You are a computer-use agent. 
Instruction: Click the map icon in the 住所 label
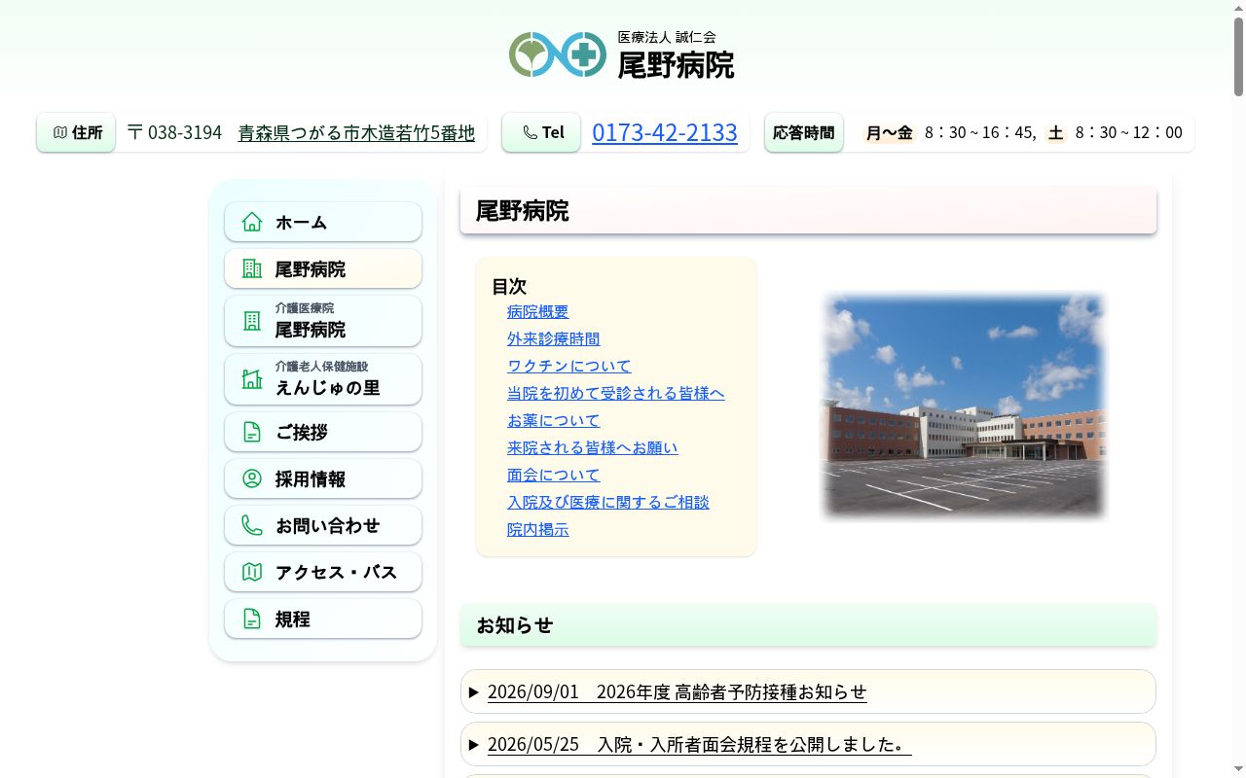tap(60, 132)
